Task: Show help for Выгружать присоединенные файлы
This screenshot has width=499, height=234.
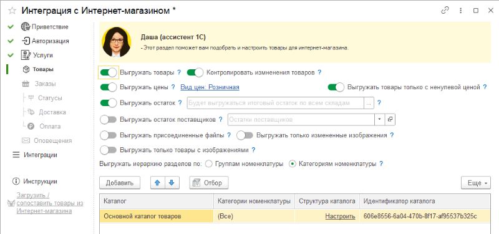Action: click(x=229, y=135)
